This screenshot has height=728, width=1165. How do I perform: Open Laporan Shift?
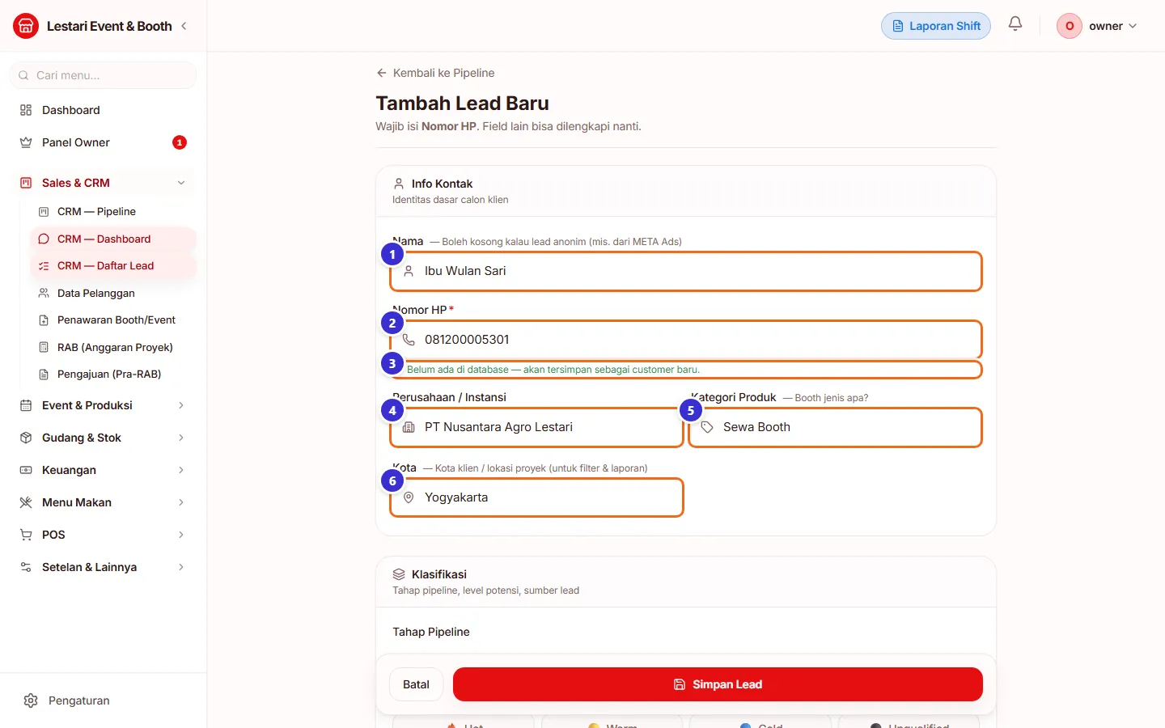coord(936,26)
